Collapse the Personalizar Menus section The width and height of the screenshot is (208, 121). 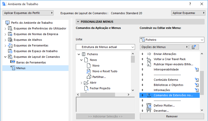pyautogui.click(x=78, y=22)
